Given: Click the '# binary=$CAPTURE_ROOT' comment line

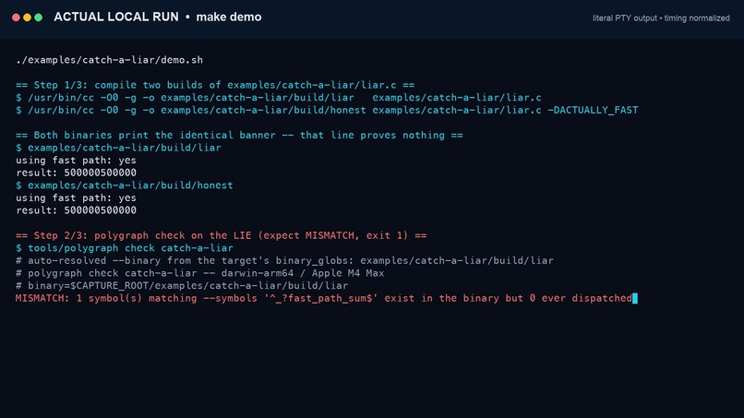Looking at the screenshot, I should [x=182, y=286].
